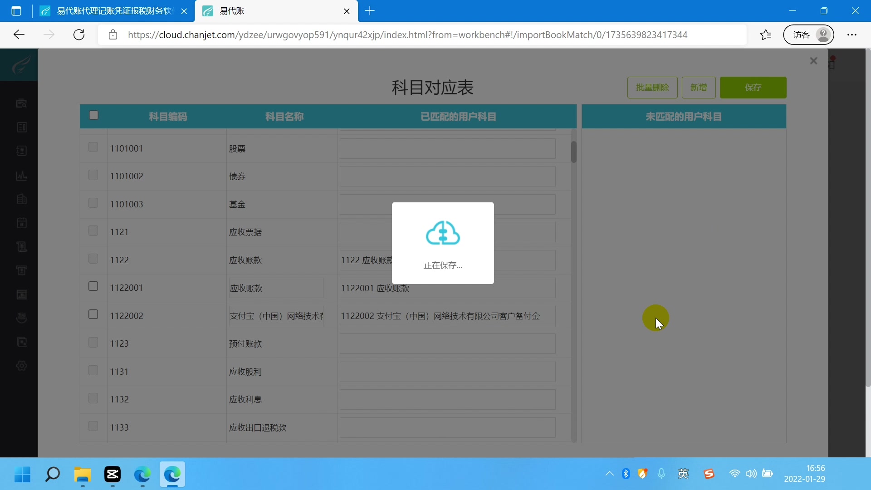The width and height of the screenshot is (871, 490).
Task: Open the document edit sidebar icon
Action: [21, 342]
